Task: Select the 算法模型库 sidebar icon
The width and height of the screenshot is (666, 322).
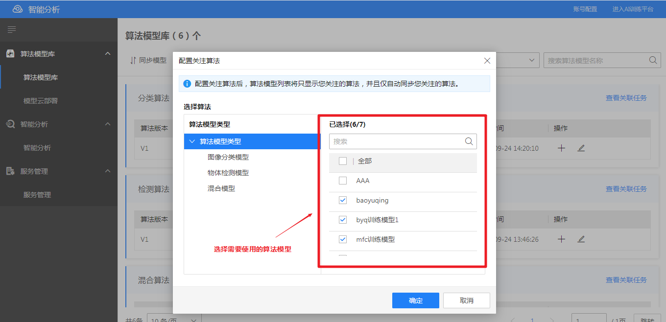Action: coord(11,53)
